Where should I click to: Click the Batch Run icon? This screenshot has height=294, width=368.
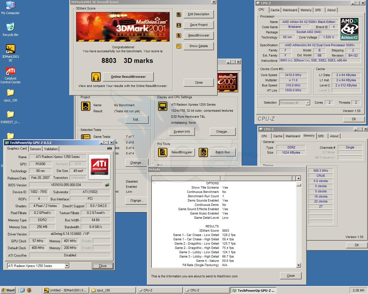pos(203,152)
